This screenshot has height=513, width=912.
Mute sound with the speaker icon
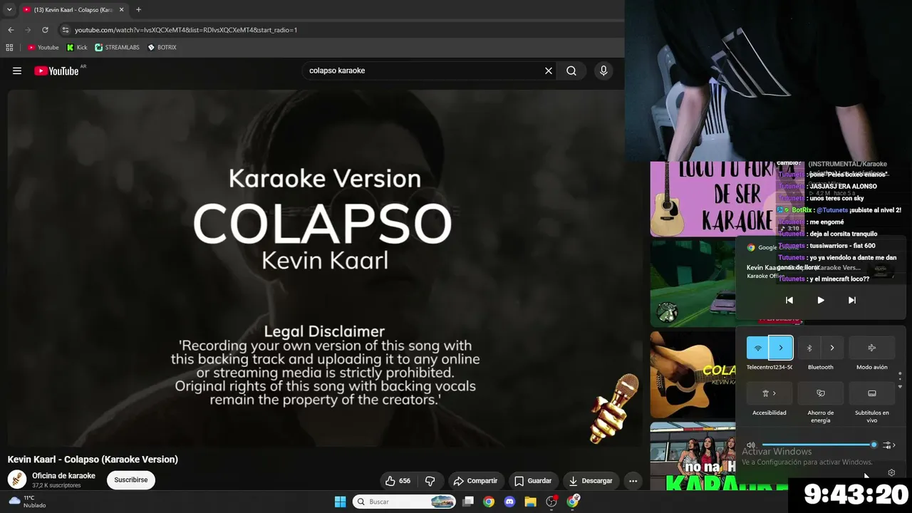click(751, 445)
